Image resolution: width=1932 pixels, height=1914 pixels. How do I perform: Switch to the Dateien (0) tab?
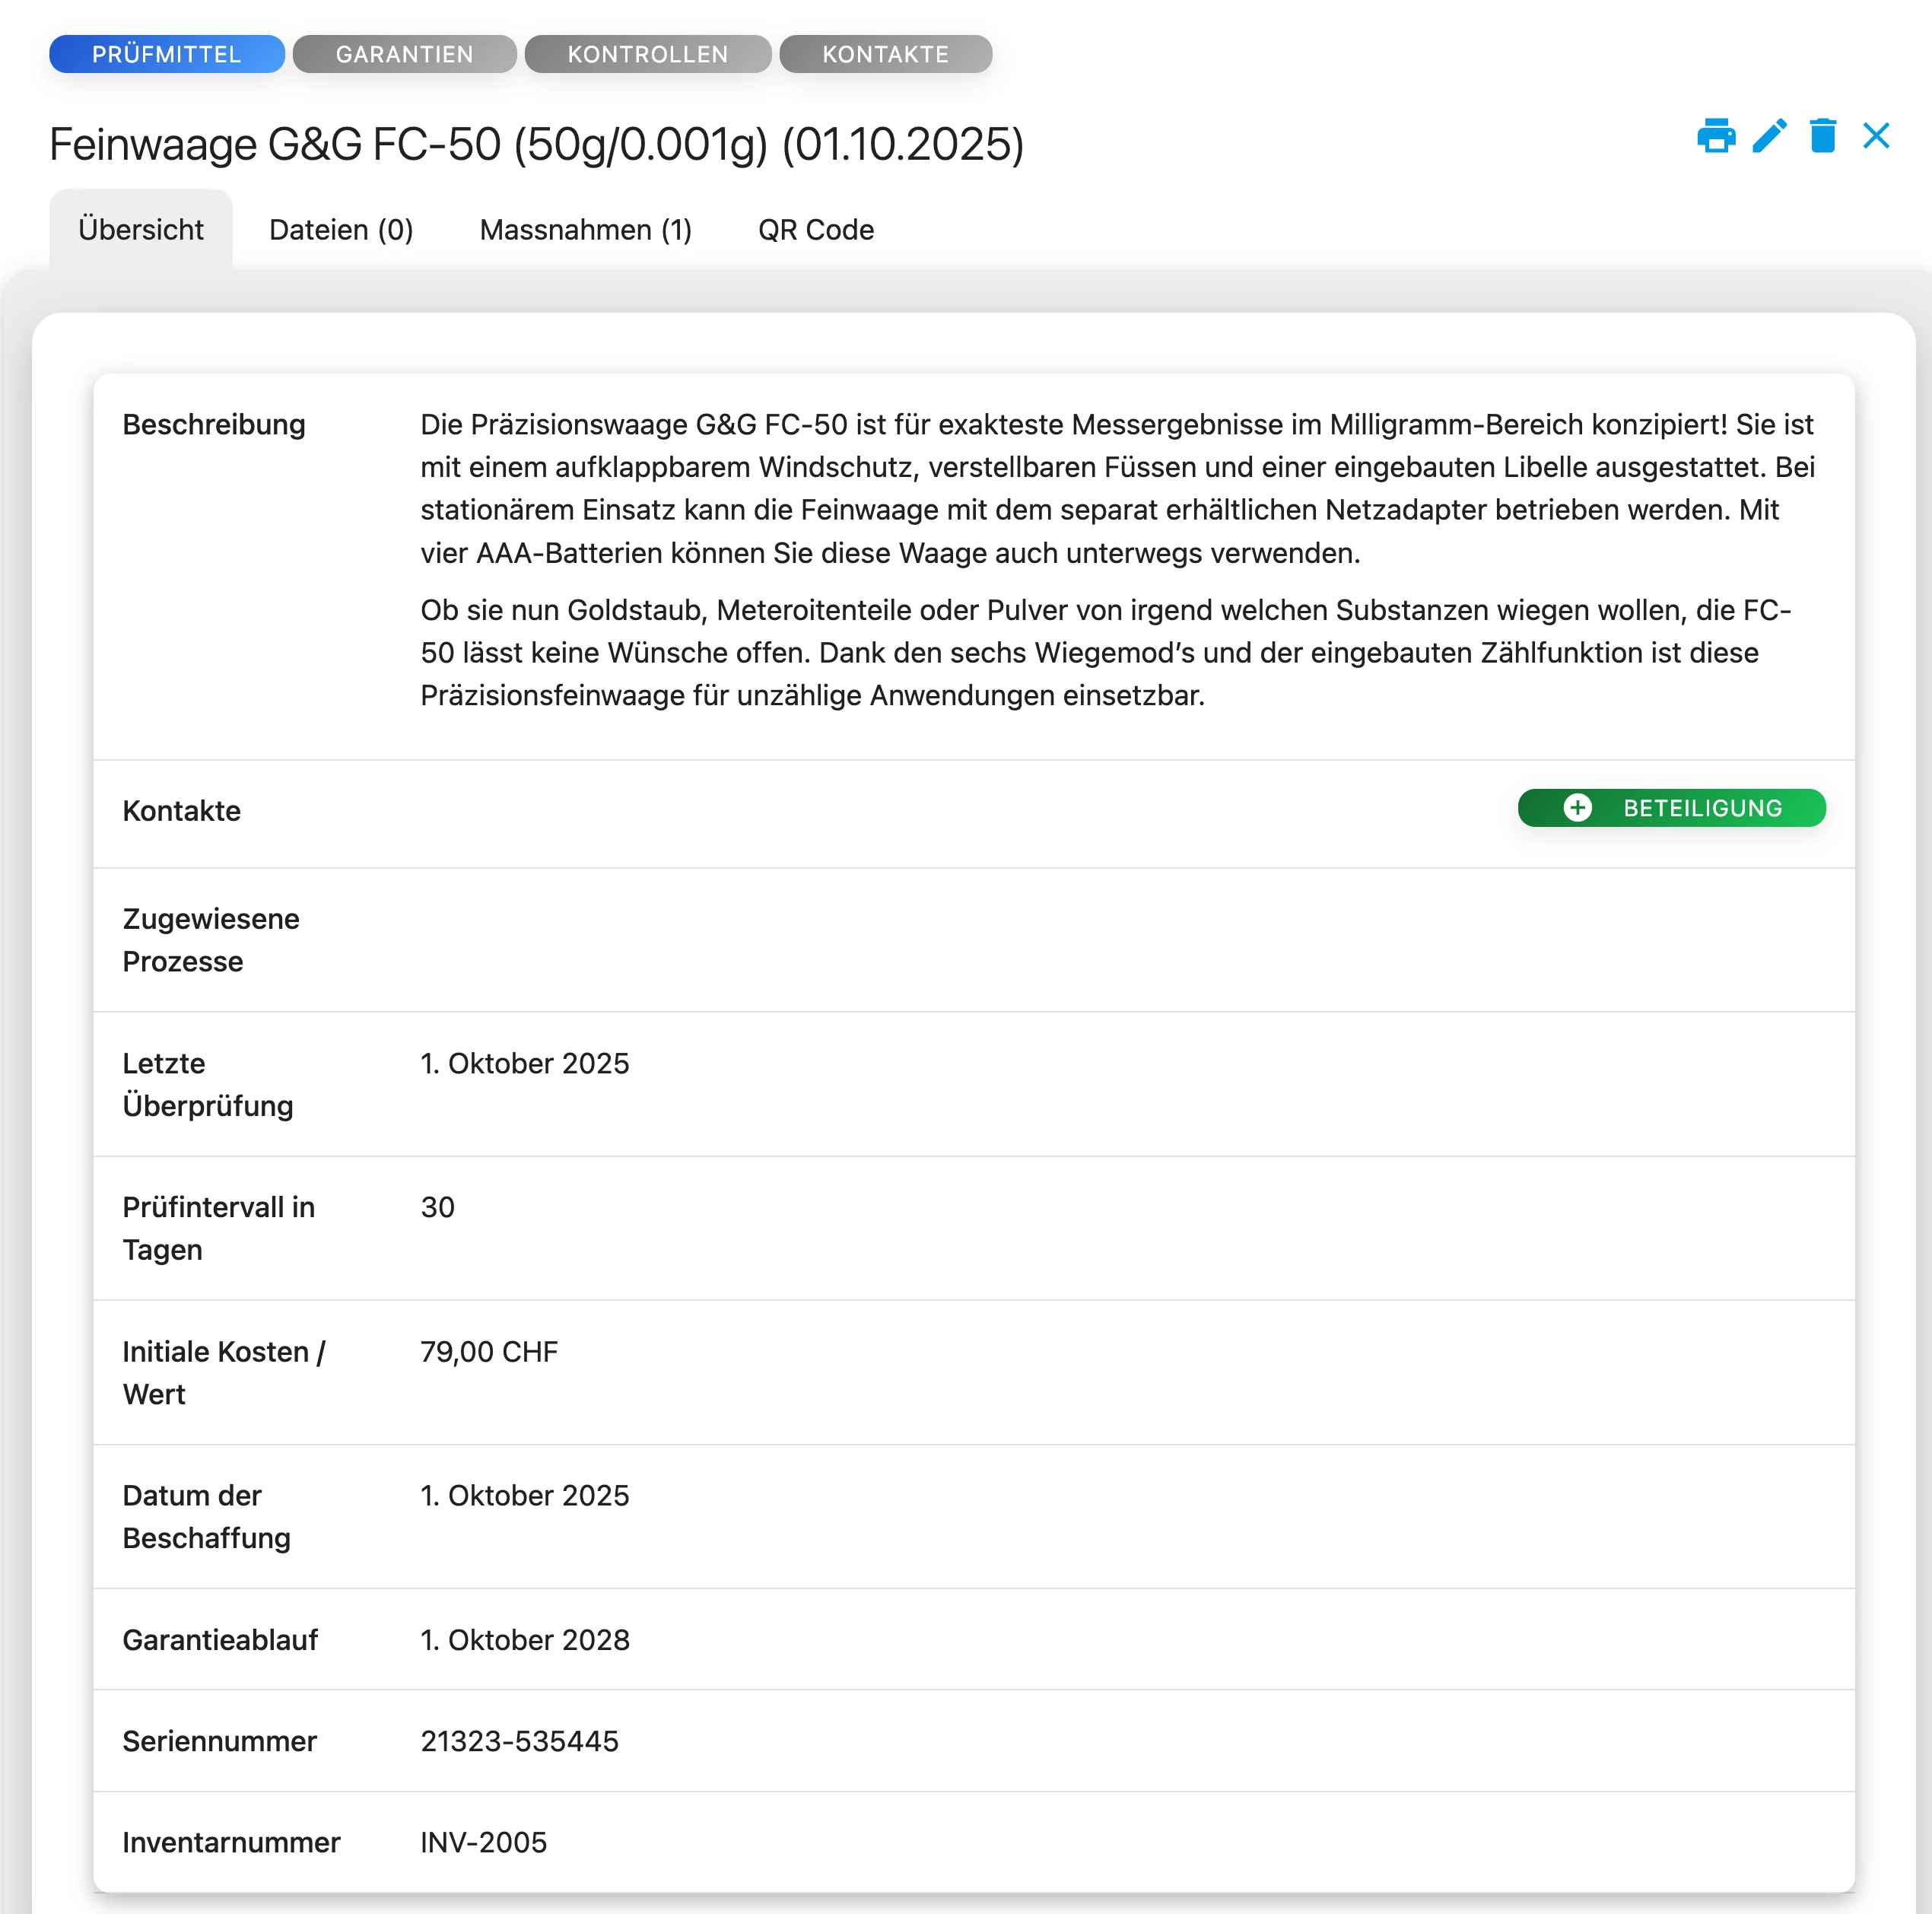[340, 229]
